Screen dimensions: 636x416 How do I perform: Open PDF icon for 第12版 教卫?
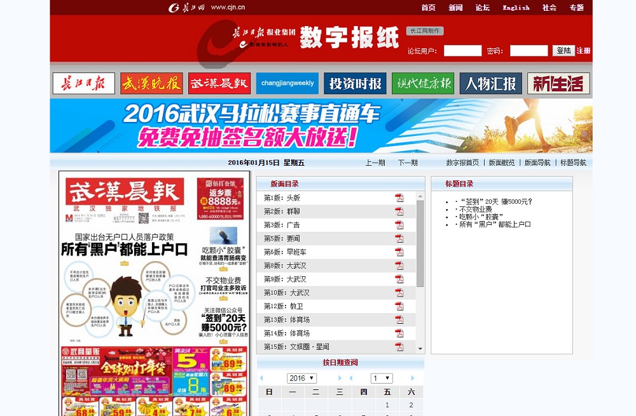(399, 306)
